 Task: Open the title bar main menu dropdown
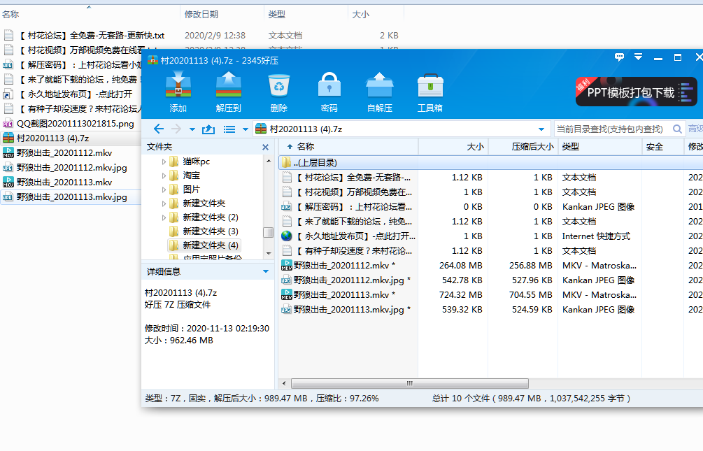638,57
